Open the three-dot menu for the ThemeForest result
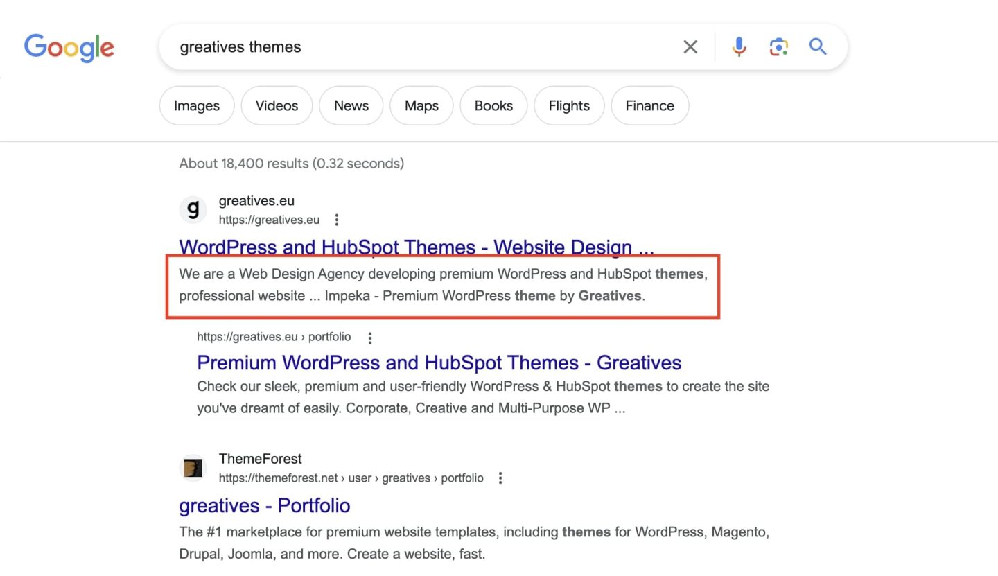The image size is (998, 576). 500,478
